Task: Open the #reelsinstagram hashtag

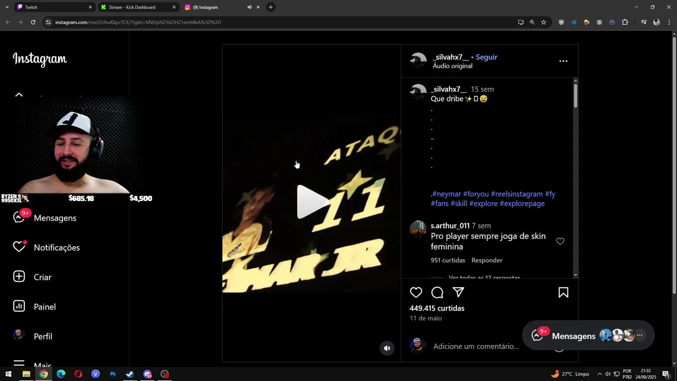Action: (517, 194)
